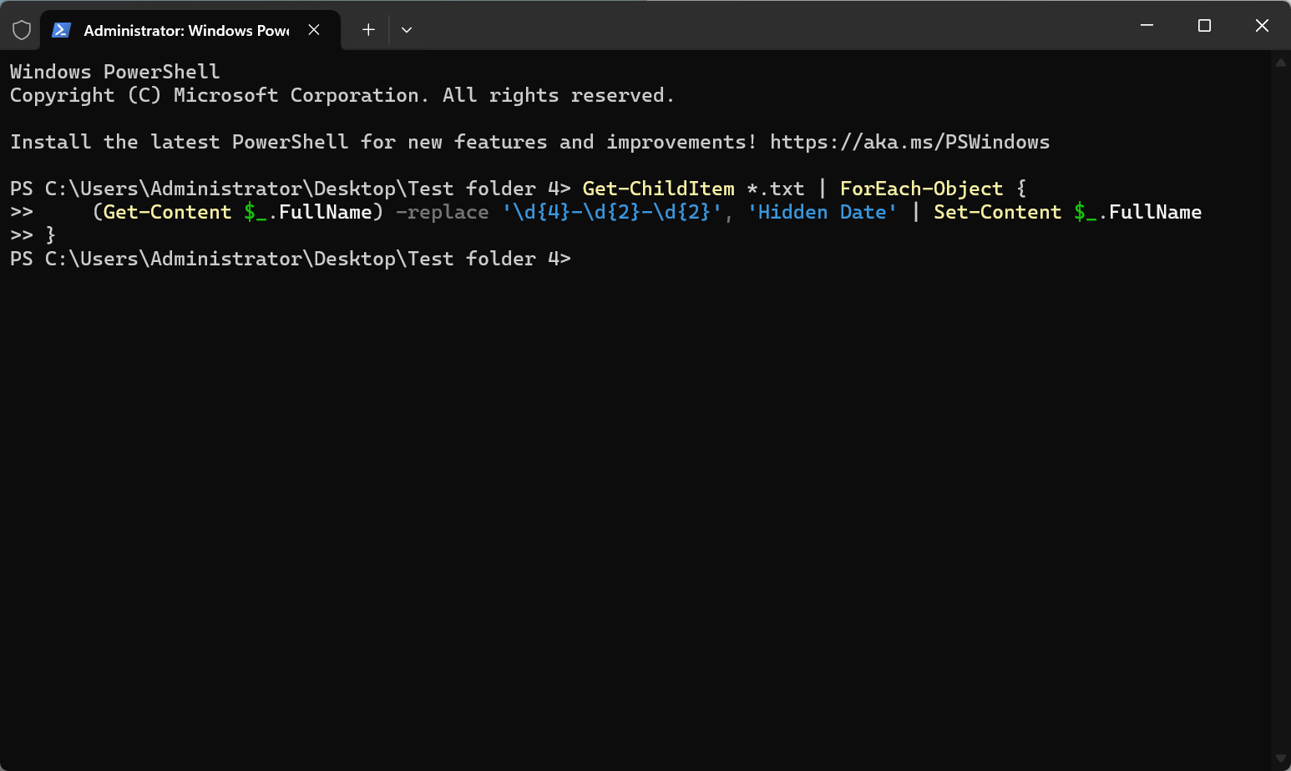
Task: Click the Get-ChildItem command text
Action: point(658,189)
